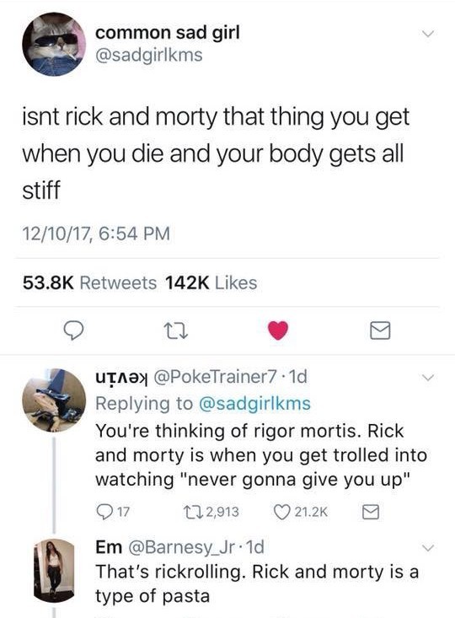View the 53.8K Retweets list
Screen dimensions: 455x618
point(89,282)
